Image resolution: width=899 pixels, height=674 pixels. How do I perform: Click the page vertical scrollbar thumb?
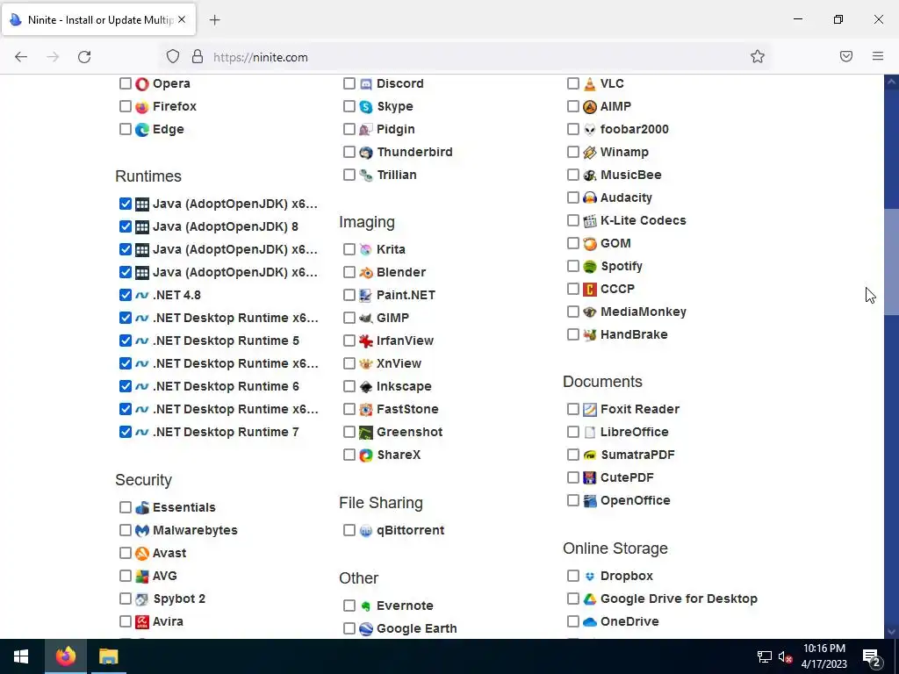point(891,262)
